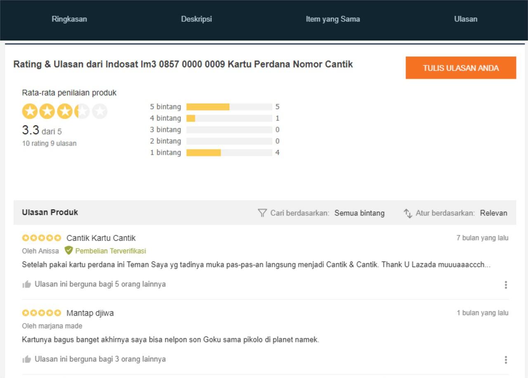This screenshot has height=378, width=528.
Task: Click the review title Cantik Kartu Cantik
Action: pyautogui.click(x=101, y=238)
